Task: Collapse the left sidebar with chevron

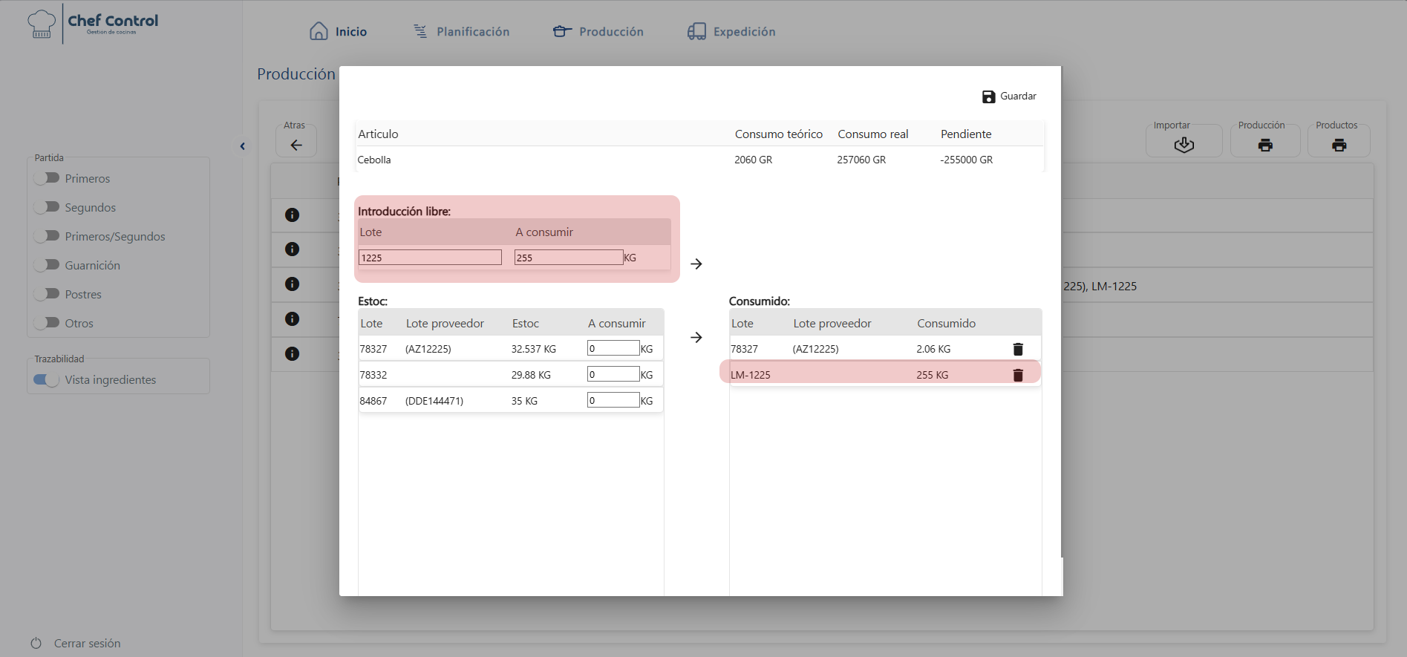Action: pos(242,146)
